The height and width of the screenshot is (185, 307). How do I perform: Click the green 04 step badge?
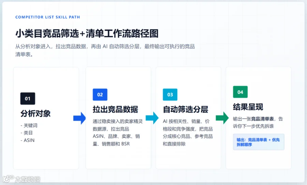coord(240,92)
